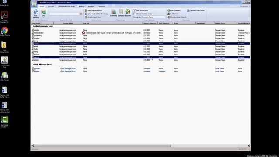This screenshot has height=157, width=279.
Task: Open the Membership Wizard
Action: [177, 17]
